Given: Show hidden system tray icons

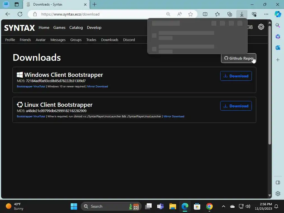Looking at the screenshot, I should (x=224, y=206).
